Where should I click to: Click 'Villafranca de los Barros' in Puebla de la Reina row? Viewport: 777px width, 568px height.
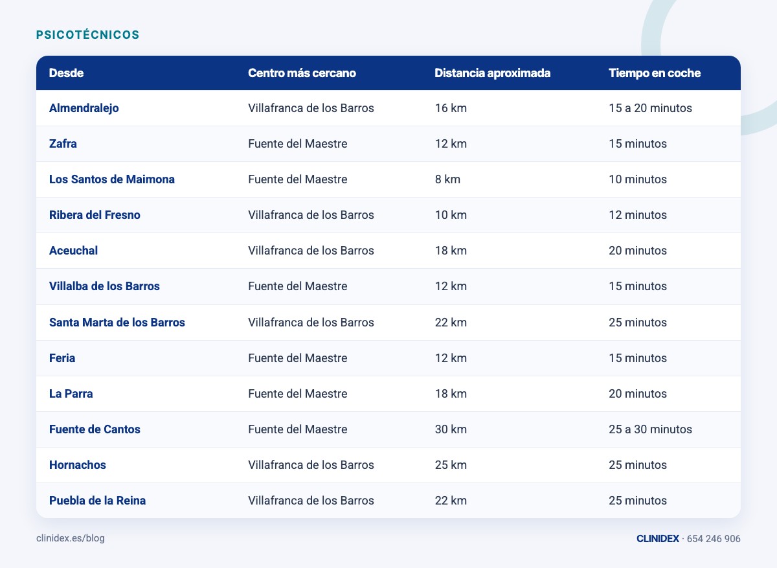pyautogui.click(x=311, y=501)
